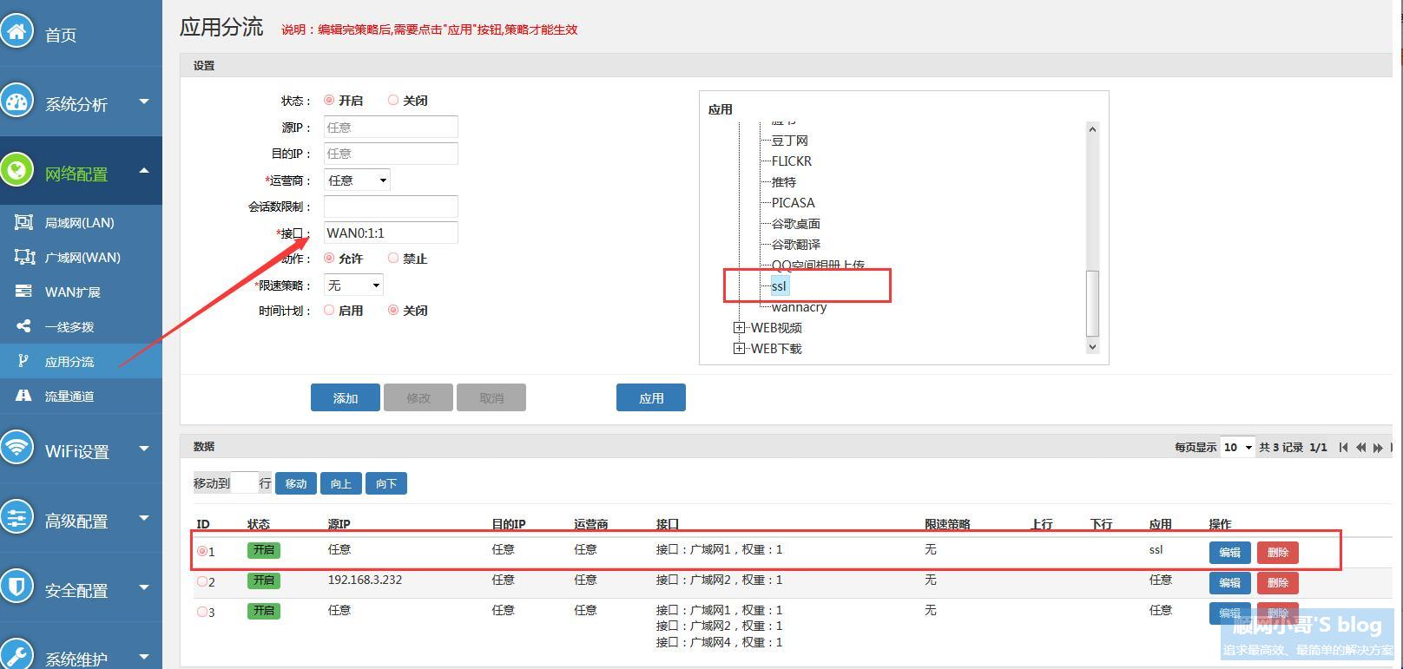Select 关闭 radio for 状态
The image size is (1403, 669).
point(393,101)
